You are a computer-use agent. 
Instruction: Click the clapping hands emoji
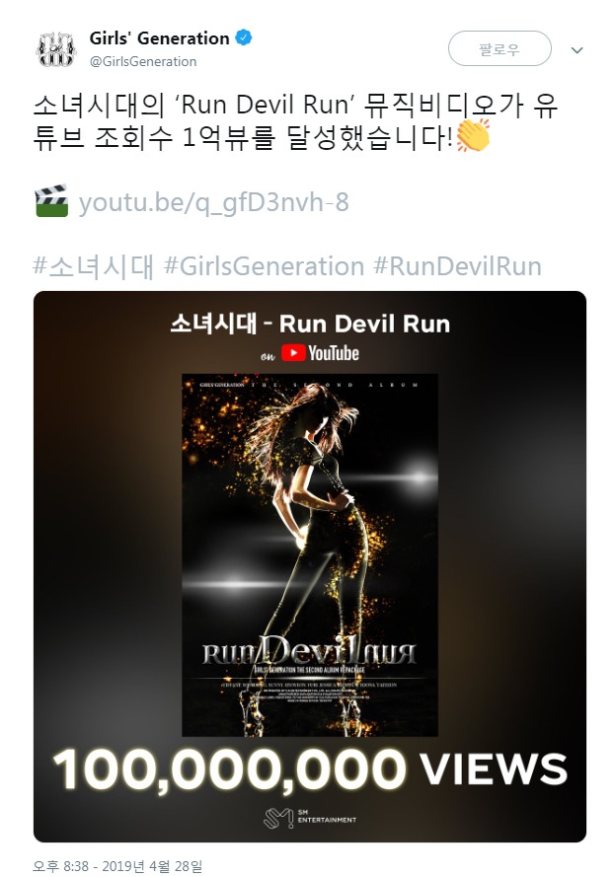[474, 135]
